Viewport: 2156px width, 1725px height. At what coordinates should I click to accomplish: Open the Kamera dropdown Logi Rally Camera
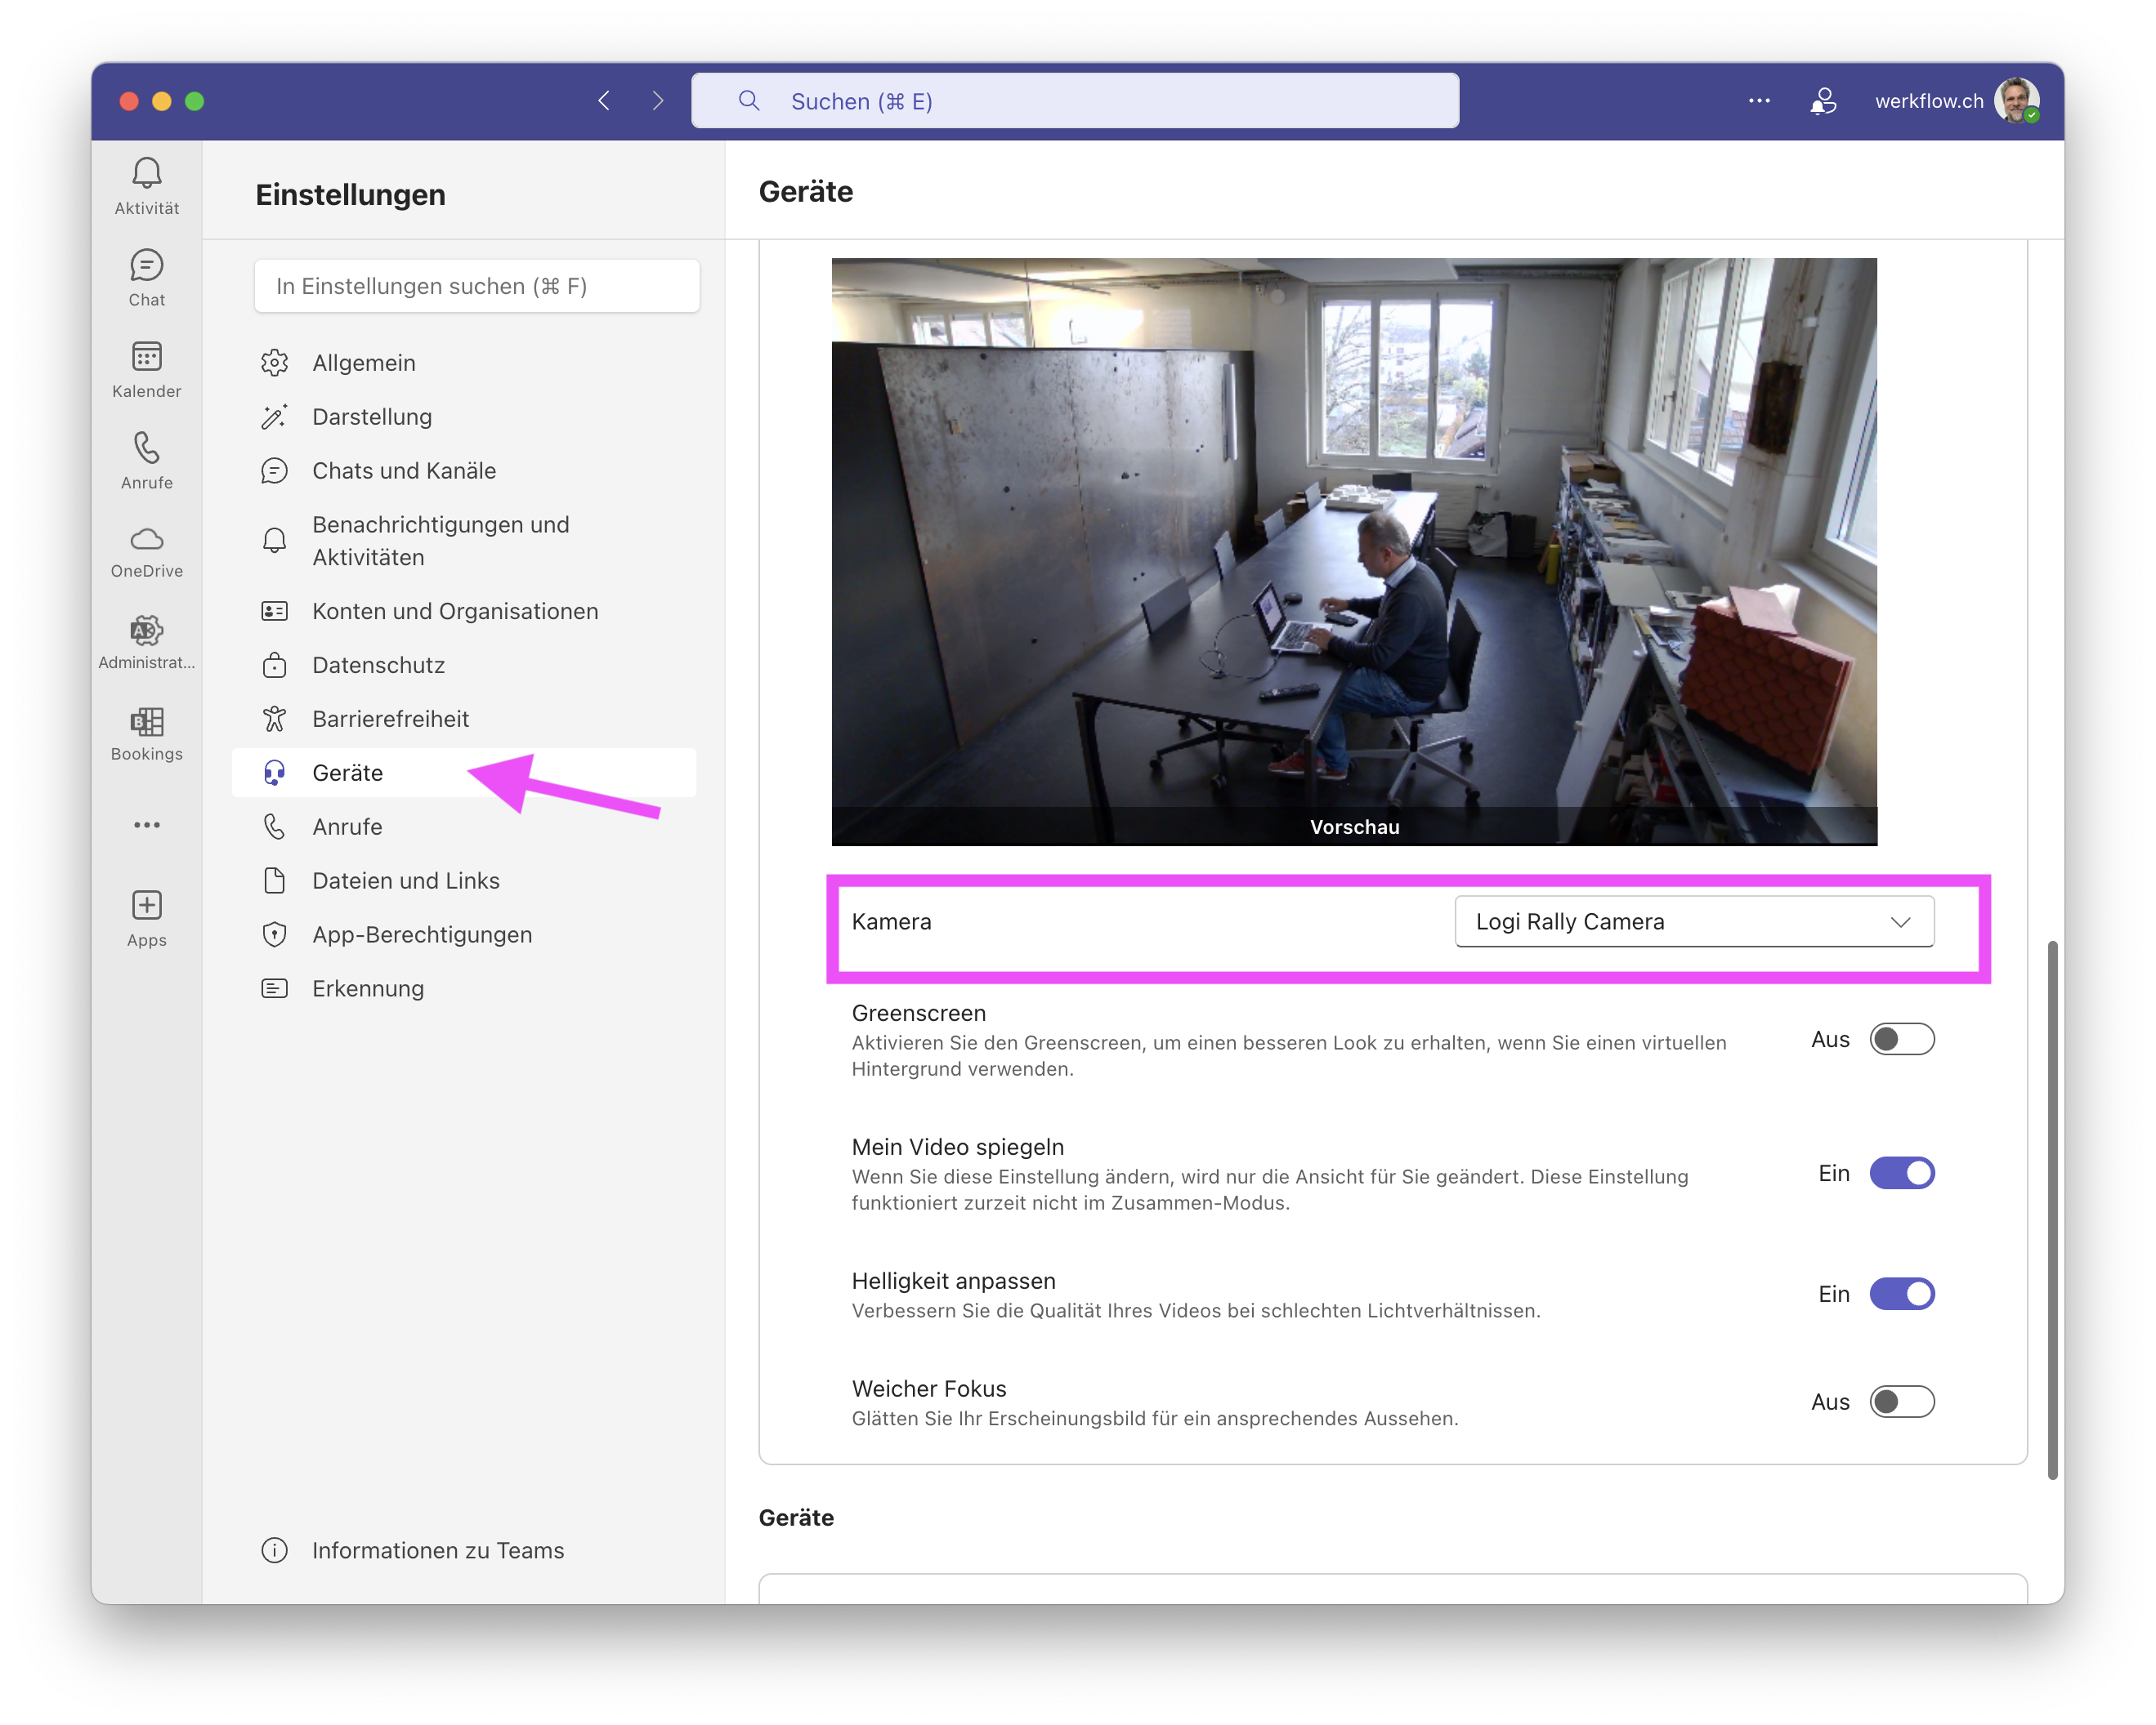pos(1693,921)
